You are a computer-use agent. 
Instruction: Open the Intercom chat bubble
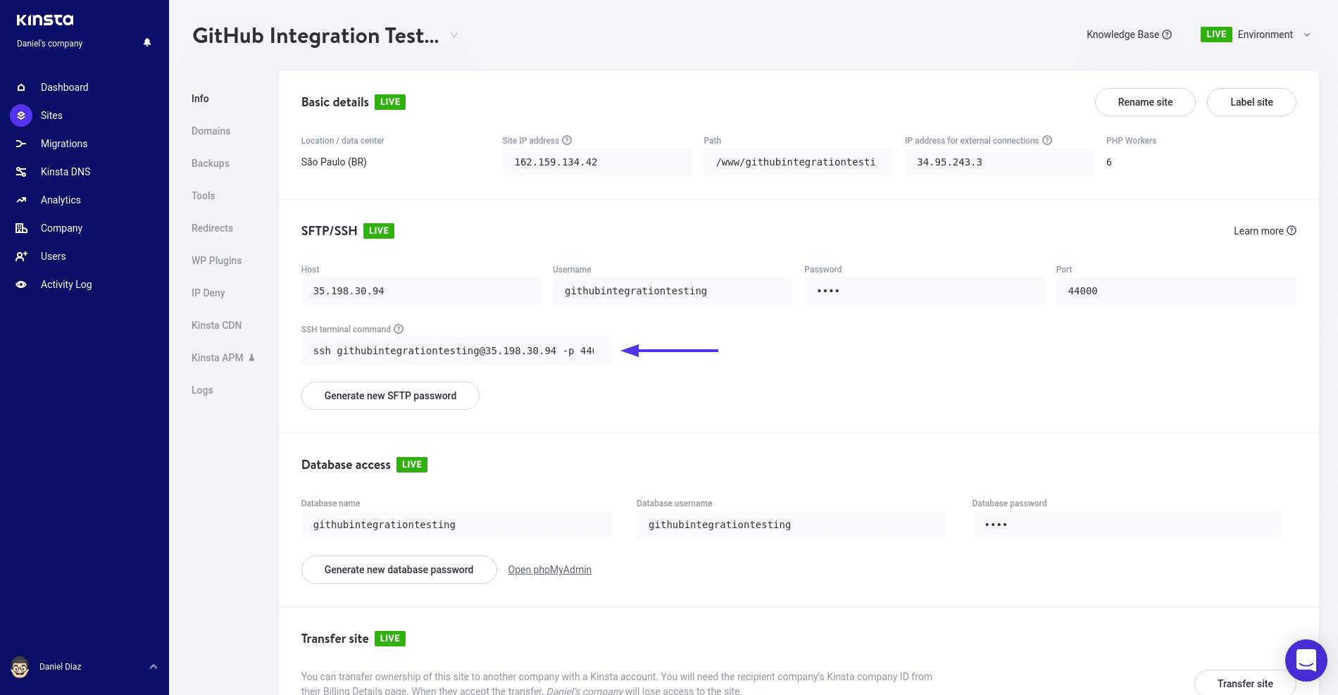[x=1306, y=660]
